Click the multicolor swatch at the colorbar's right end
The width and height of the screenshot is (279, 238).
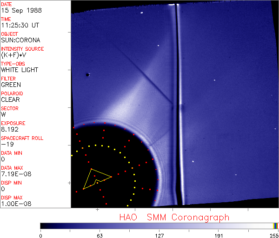[276, 225]
